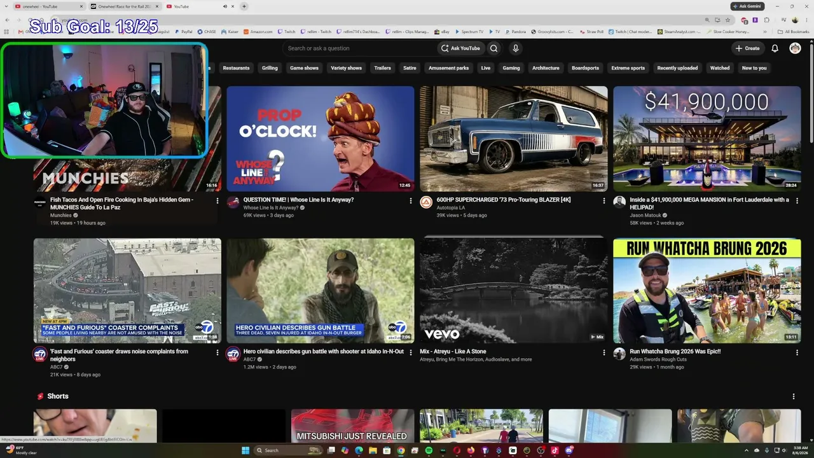This screenshot has width=814, height=458.
Task: Open the Adam Swords Rough Cuts channel avatar
Action: [619, 354]
